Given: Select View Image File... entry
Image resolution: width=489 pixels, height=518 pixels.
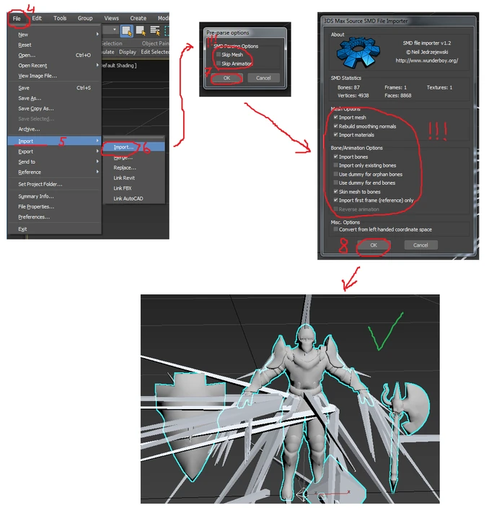Looking at the screenshot, I should click(38, 76).
